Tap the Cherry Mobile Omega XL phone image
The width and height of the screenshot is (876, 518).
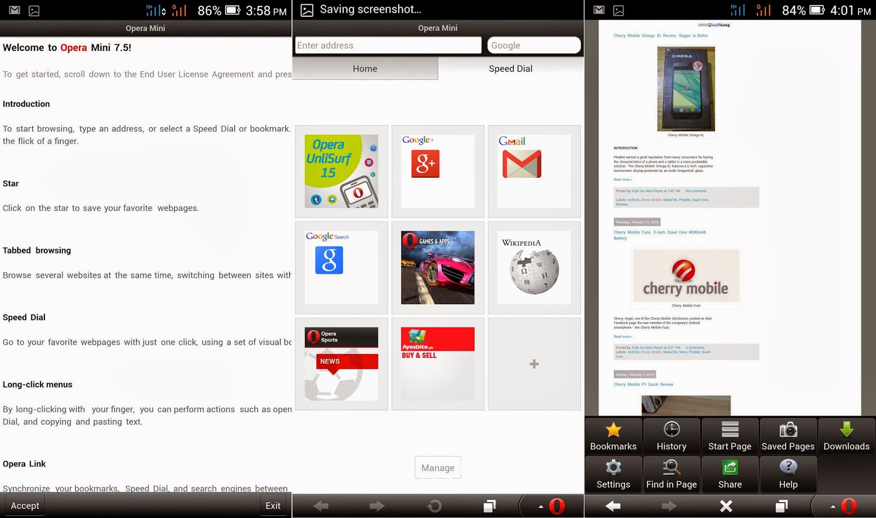(686, 89)
